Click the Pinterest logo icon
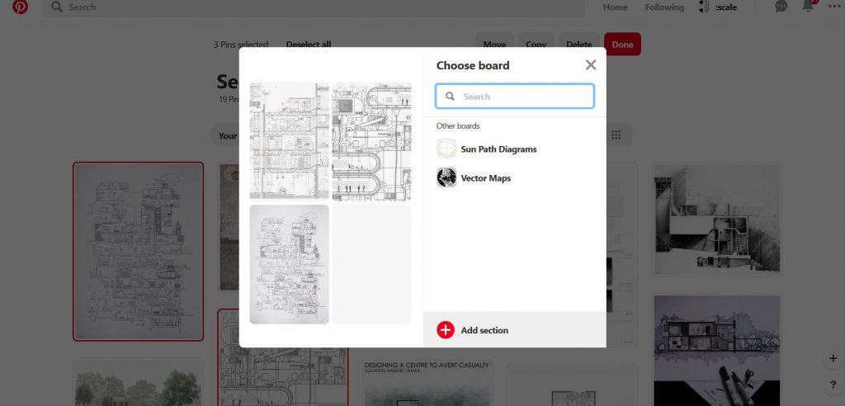 pos(20,7)
